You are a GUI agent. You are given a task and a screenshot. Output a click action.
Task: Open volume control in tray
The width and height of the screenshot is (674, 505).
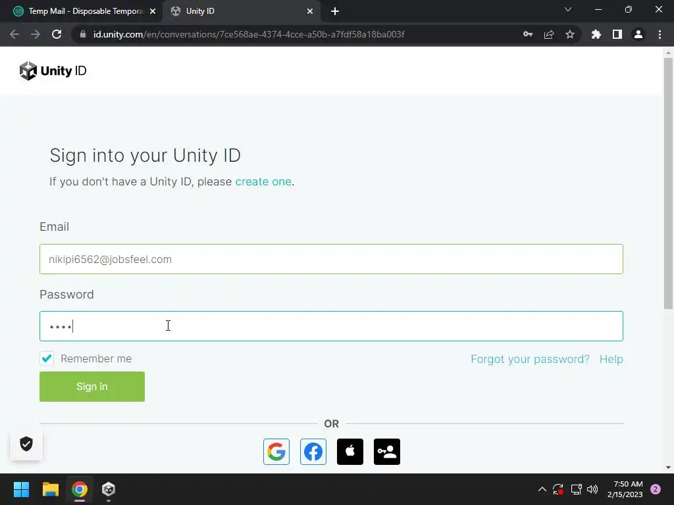pyautogui.click(x=592, y=489)
